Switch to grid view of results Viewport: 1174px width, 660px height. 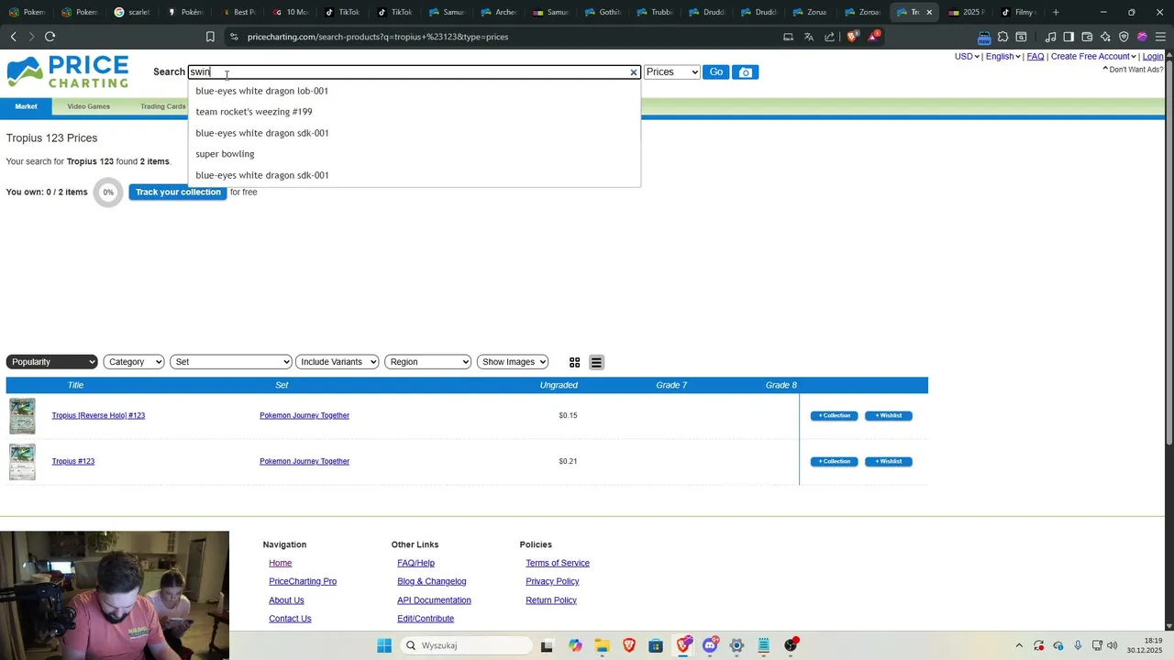(x=575, y=362)
